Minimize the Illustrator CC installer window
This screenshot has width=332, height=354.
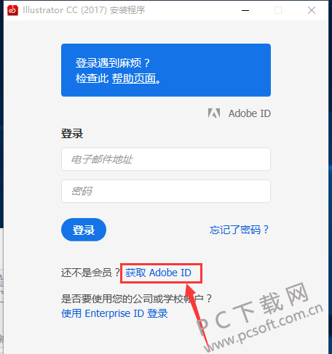pyautogui.click(x=245, y=10)
